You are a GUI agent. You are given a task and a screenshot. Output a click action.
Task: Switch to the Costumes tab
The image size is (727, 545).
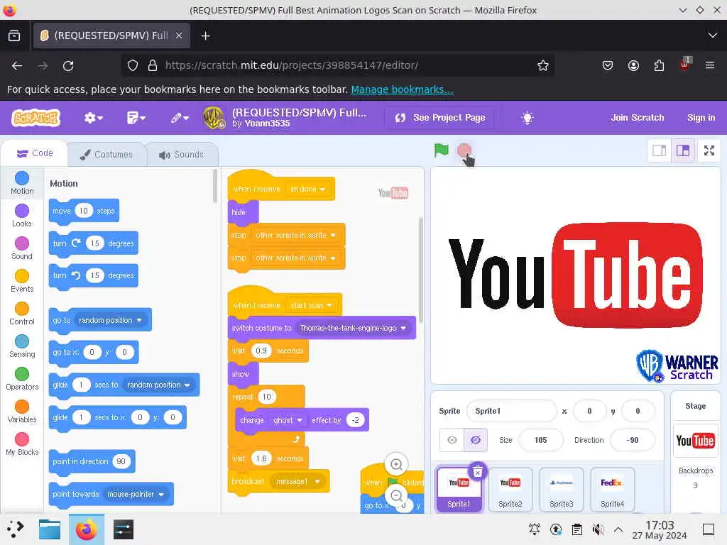tap(106, 154)
